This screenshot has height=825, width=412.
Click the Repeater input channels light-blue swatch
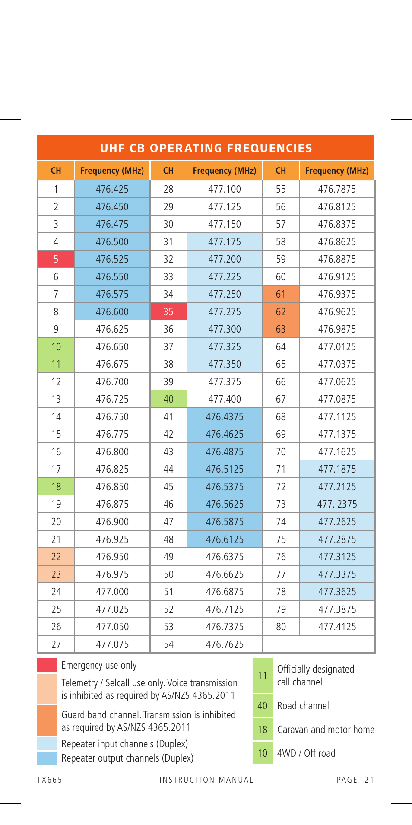(47, 744)
